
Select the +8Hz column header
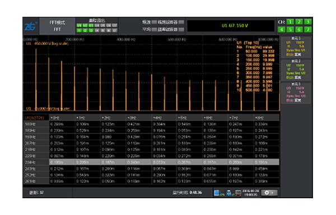(x=267, y=118)
